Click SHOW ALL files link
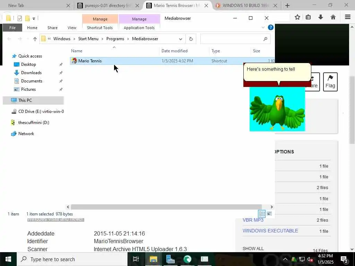The image size is (355, 266). [253, 249]
